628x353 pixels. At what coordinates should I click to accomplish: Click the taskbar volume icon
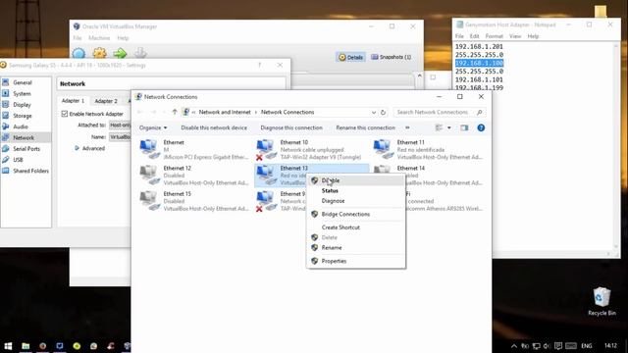[547, 346]
